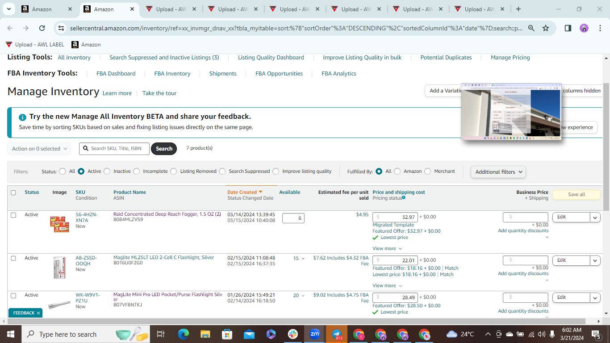Open a new browser tab
The width and height of the screenshot is (610, 343).
tap(518, 9)
